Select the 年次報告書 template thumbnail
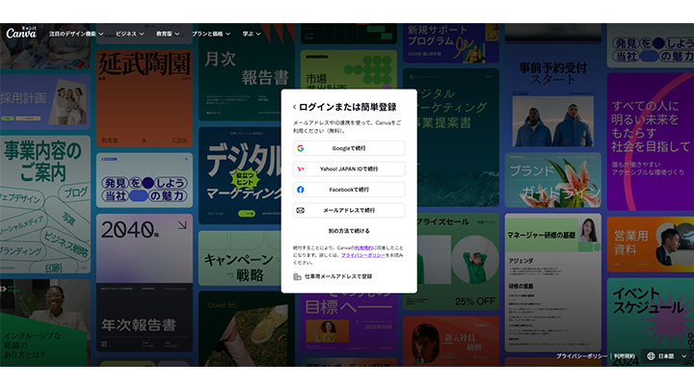This screenshot has height=390, width=694. coord(145,318)
